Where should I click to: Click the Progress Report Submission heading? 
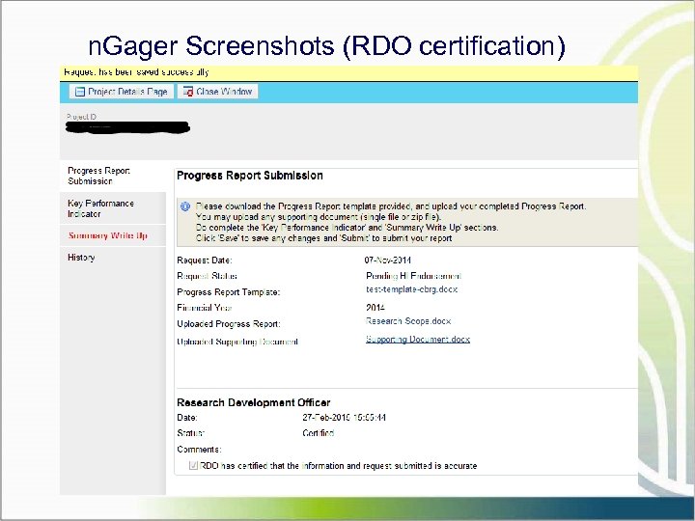pyautogui.click(x=250, y=176)
